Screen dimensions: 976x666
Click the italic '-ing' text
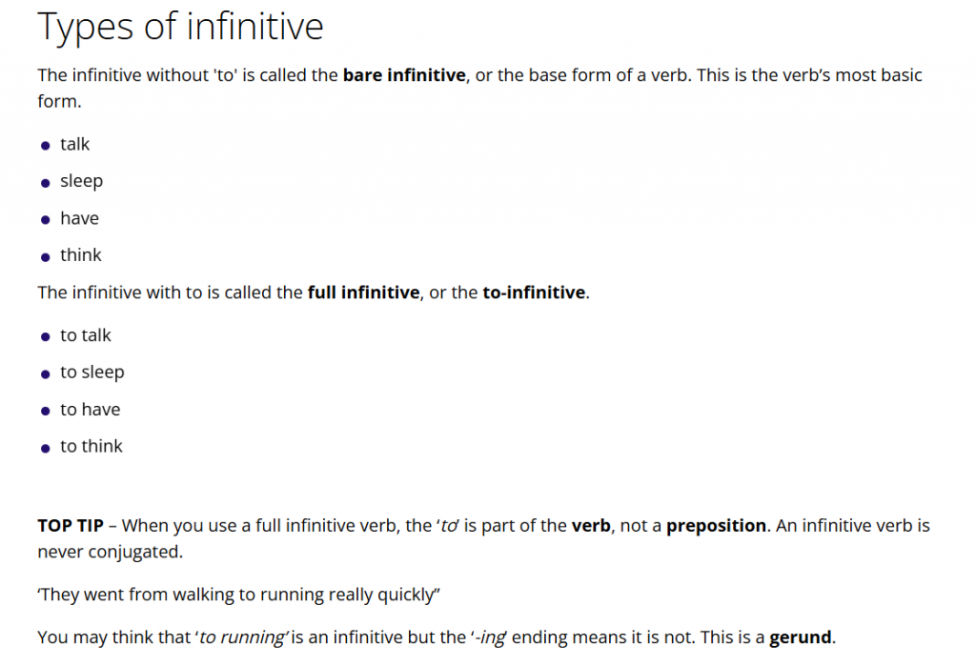click(490, 638)
